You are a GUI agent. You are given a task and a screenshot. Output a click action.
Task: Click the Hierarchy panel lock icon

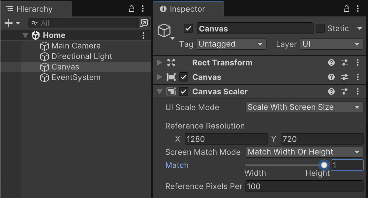point(131,9)
